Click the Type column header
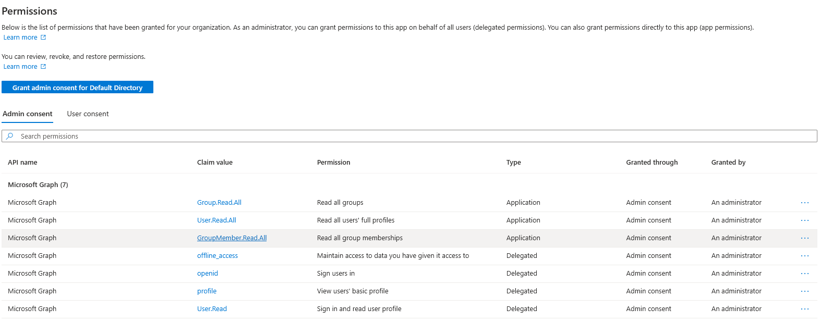The height and width of the screenshot is (334, 820). 514,163
